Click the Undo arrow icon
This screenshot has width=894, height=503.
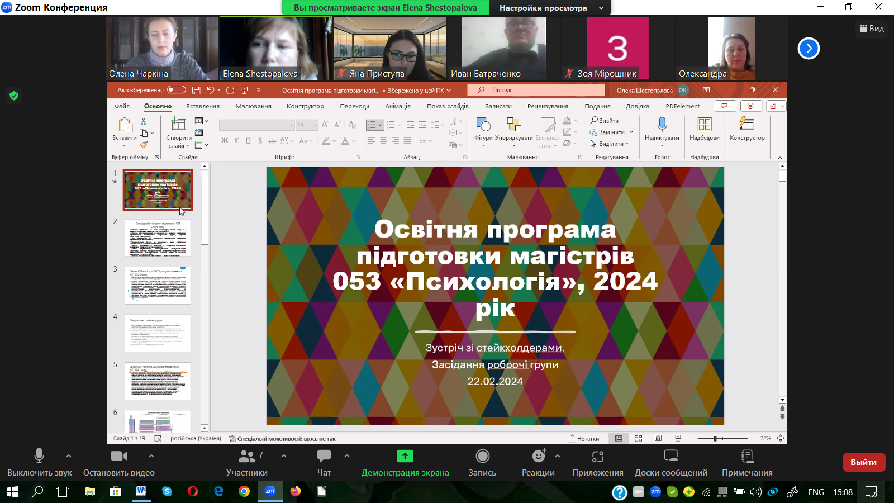coord(211,90)
